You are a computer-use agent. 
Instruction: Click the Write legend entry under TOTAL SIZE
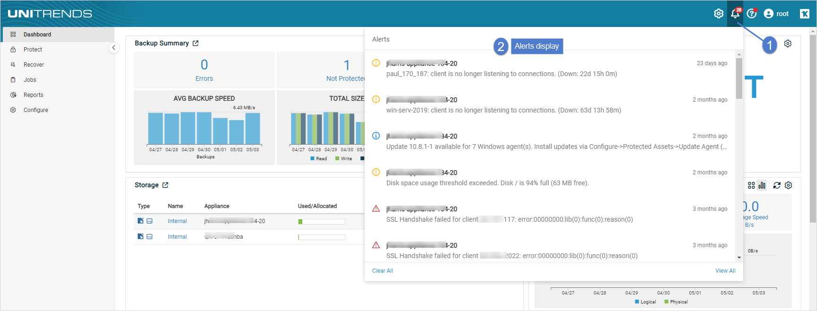pyautogui.click(x=343, y=159)
